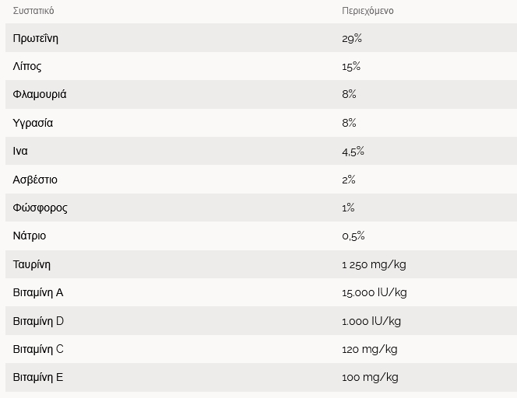Select the Βιταμίνη C row label
This screenshot has width=517, height=398.
38,349
